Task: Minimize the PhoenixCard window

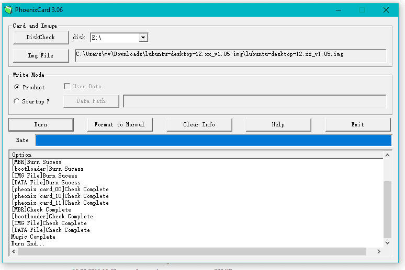Action: [339, 10]
